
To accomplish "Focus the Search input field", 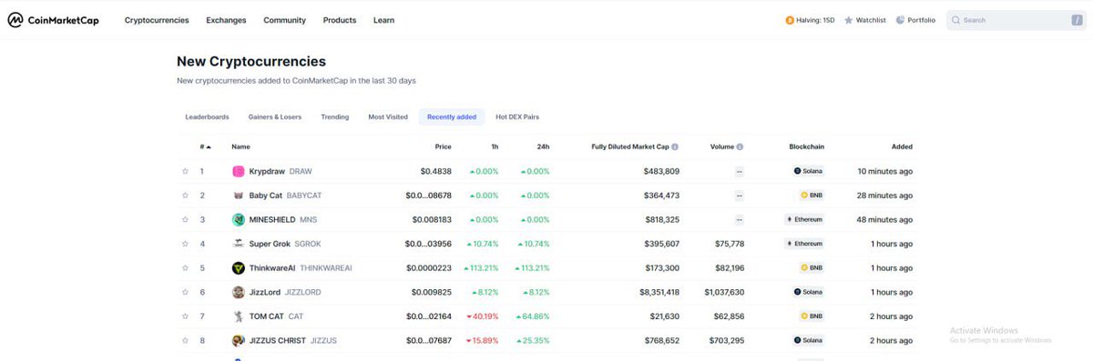I will [1016, 20].
